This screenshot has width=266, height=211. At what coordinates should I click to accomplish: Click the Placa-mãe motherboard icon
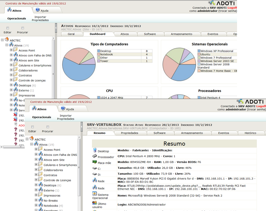(x=94, y=162)
